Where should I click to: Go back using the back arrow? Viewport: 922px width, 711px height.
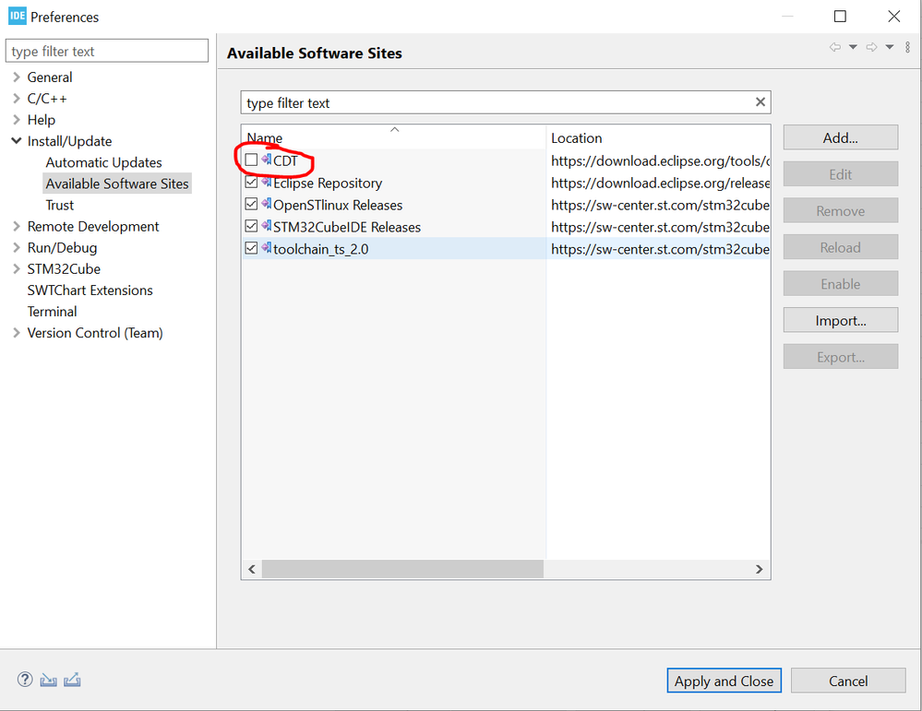click(x=834, y=47)
